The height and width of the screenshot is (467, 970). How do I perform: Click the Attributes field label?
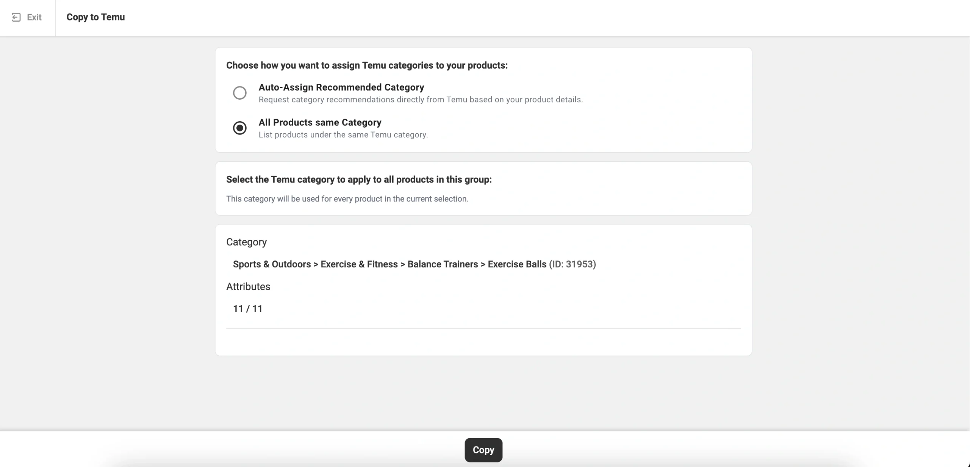point(248,287)
